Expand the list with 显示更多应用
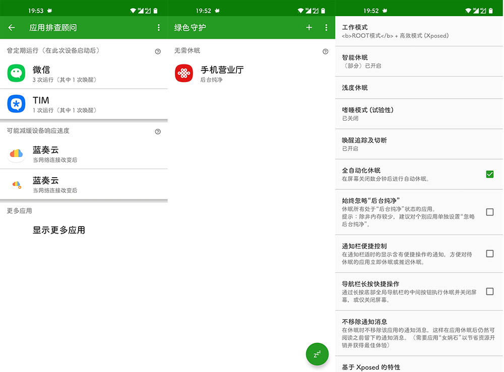This screenshot has height=372, width=504. pyautogui.click(x=59, y=230)
